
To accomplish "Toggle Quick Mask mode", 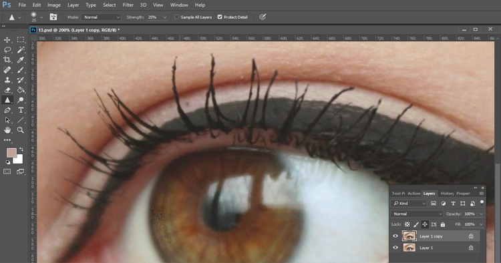I will (x=7, y=172).
